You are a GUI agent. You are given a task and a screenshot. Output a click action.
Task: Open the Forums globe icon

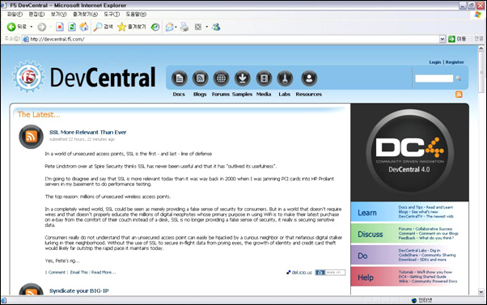[x=221, y=78]
